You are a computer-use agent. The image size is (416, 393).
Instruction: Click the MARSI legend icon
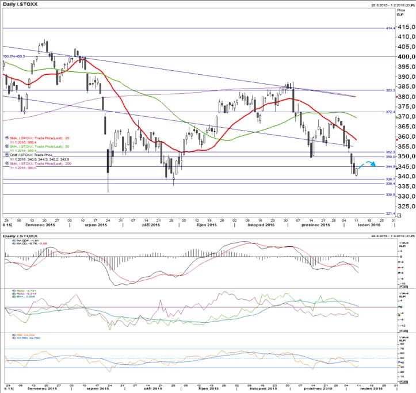tap(14, 338)
